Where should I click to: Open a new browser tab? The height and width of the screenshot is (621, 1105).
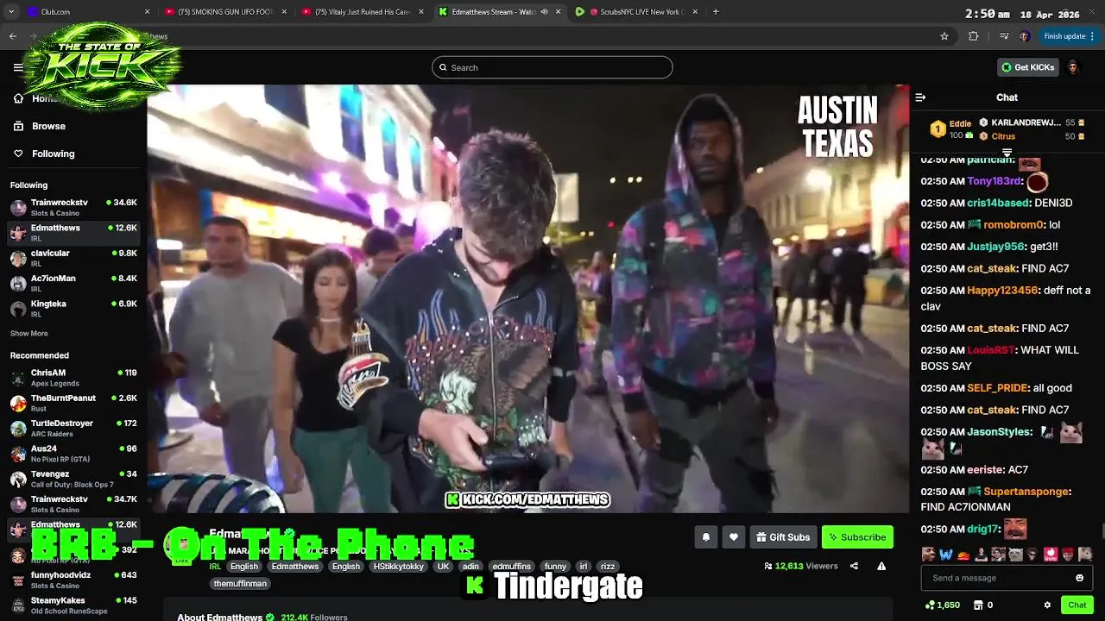click(x=716, y=12)
